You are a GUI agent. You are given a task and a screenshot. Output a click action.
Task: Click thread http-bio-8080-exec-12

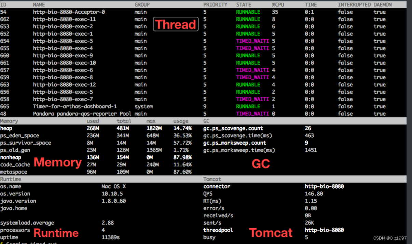click(x=65, y=85)
